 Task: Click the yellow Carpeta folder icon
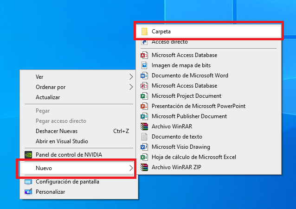point(144,31)
